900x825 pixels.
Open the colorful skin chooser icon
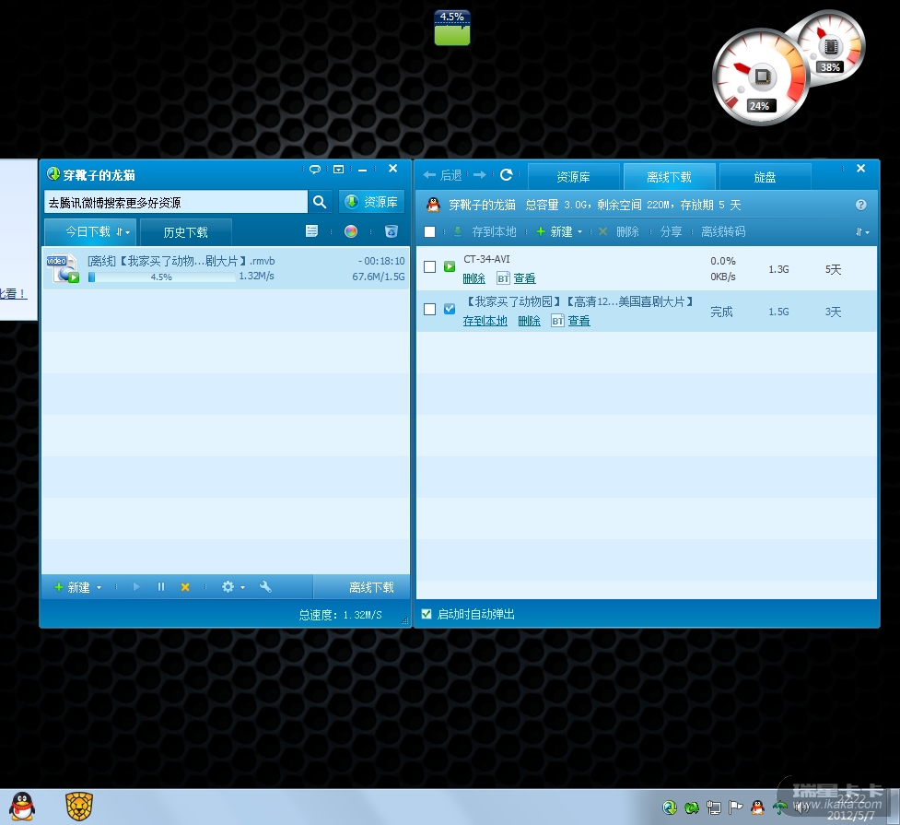[x=351, y=231]
